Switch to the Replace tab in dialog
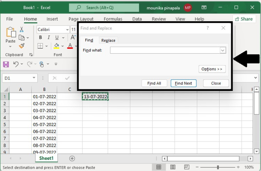 coord(109,40)
